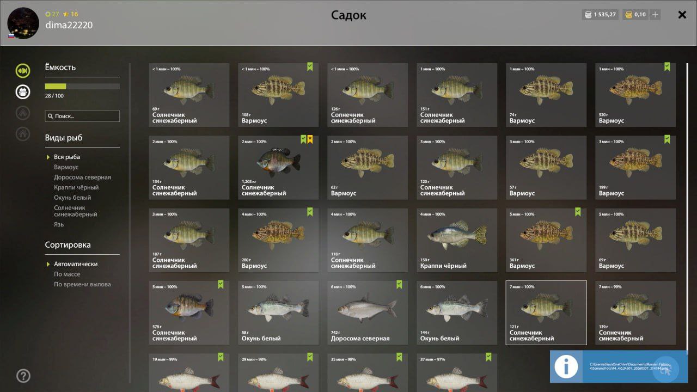This screenshot has height=392, width=697.
Task: Click the silver coins balance icon
Action: pyautogui.click(x=588, y=15)
